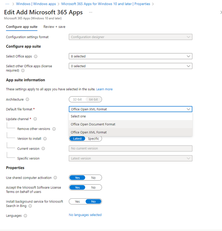Viewport: 222px width, 231px height.
Task: Click the Update channel info icon
Action: tap(35, 119)
